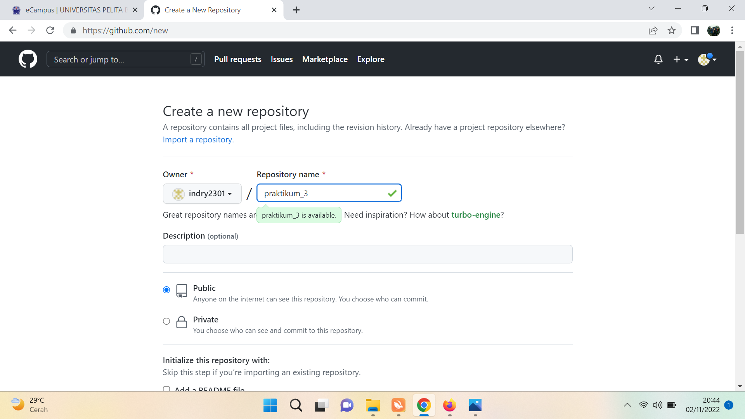Open the Windows Start menu
The width and height of the screenshot is (745, 419).
point(270,405)
